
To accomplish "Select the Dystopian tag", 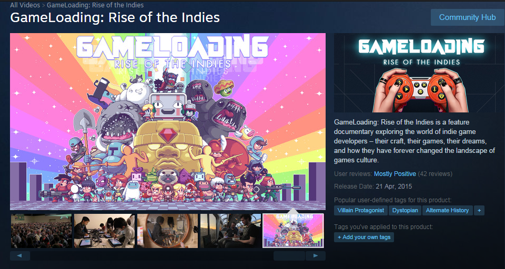I will point(405,211).
